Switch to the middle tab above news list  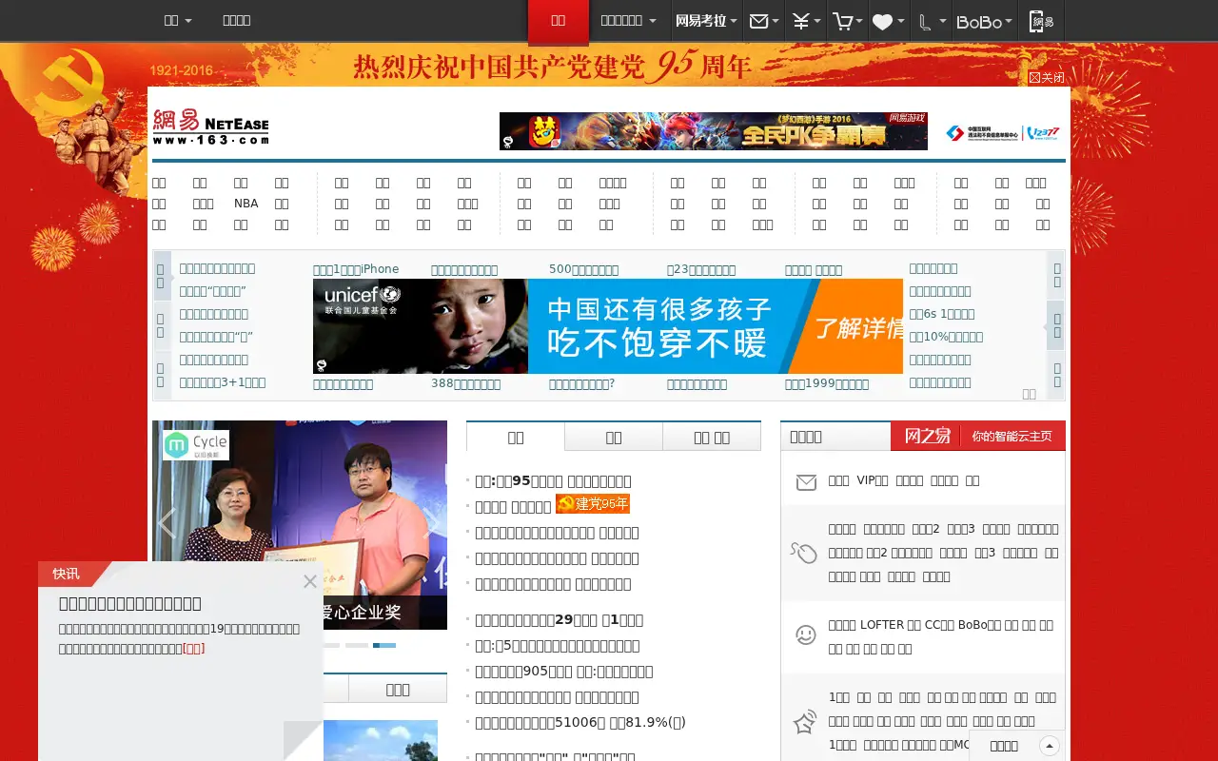(x=614, y=437)
